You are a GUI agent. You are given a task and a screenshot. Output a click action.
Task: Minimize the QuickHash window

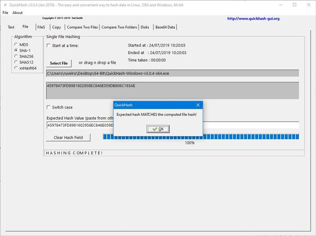[x=280, y=5]
